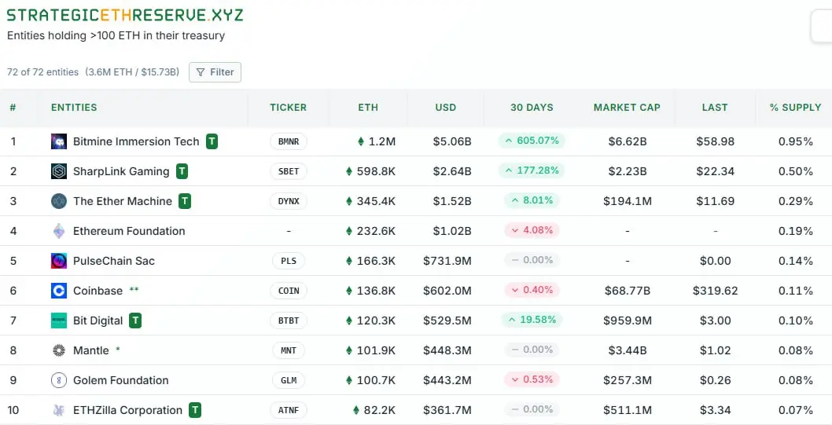Screen dimensions: 832x425
Task: Click the 0.53% decline badge in Golem row
Action: tap(532, 379)
